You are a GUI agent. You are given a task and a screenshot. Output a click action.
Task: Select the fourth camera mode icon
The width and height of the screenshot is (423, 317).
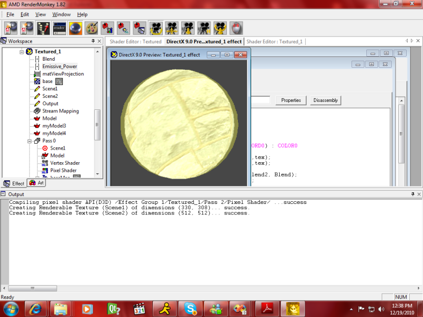point(204,28)
